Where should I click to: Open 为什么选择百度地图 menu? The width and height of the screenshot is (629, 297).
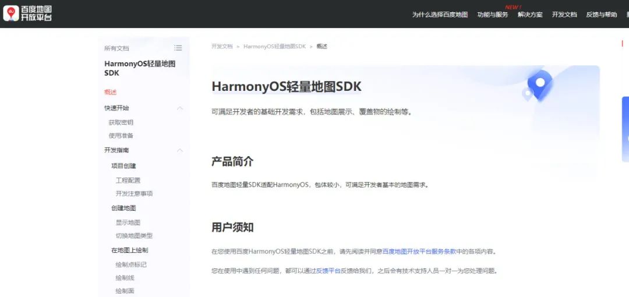tap(440, 15)
